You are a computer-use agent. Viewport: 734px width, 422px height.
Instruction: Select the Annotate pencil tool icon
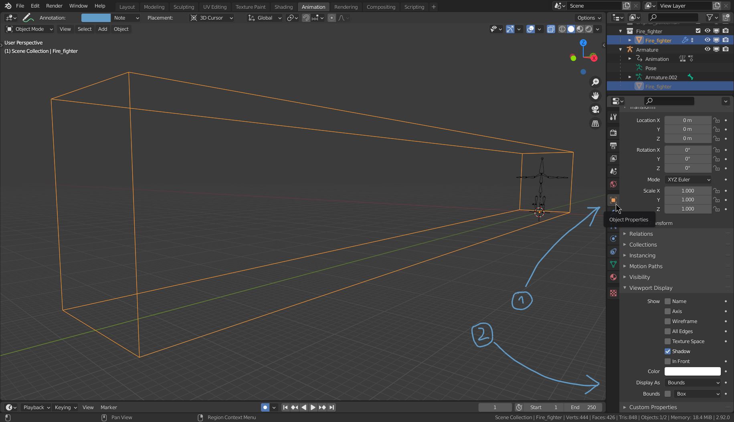tap(27, 18)
